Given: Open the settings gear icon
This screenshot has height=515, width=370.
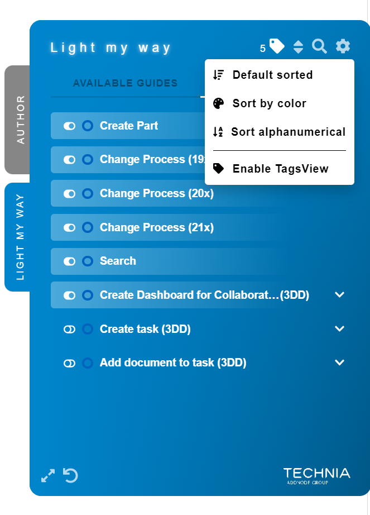Looking at the screenshot, I should [x=343, y=46].
